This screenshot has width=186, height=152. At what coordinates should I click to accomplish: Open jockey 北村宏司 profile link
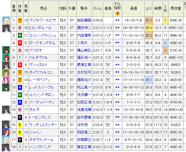[x=84, y=73]
